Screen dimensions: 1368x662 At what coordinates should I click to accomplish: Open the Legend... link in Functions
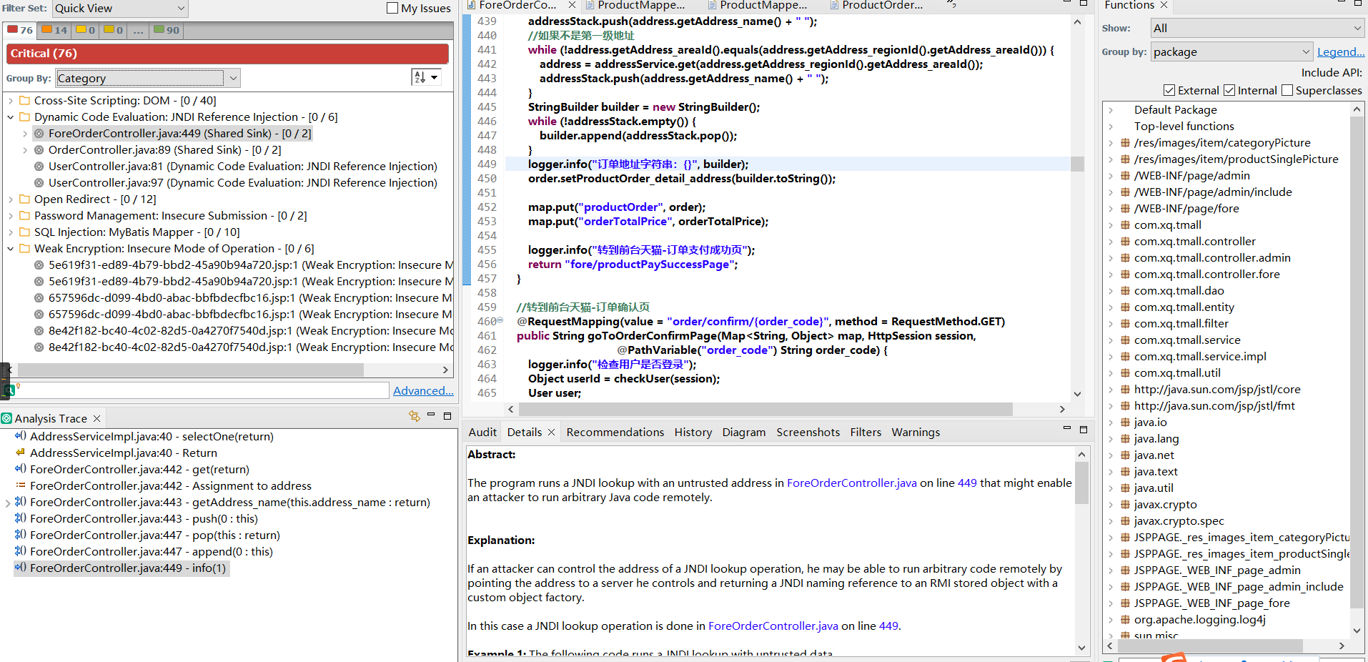coord(1341,51)
